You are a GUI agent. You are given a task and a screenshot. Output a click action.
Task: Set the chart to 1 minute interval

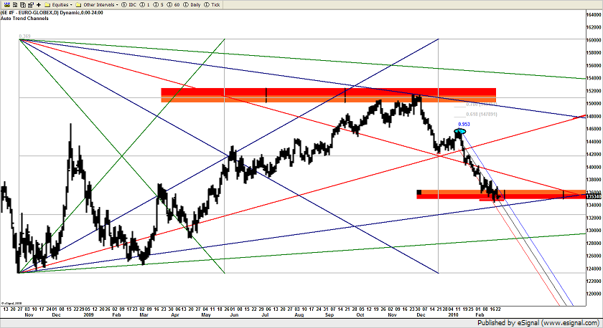point(144,4)
